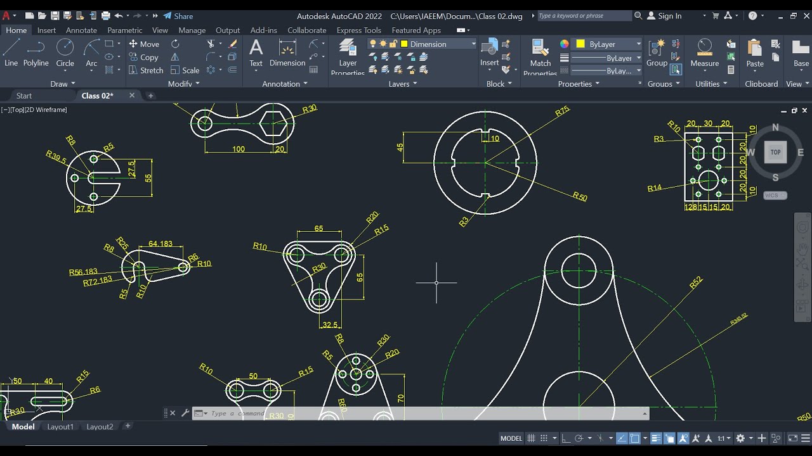
Task: Click the Rotate icon in Modify panel
Action: [175, 44]
